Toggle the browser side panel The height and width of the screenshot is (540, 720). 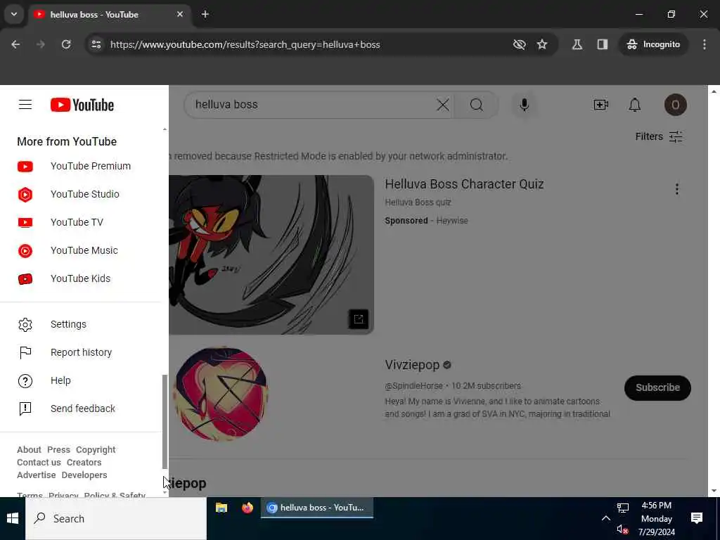(x=603, y=44)
